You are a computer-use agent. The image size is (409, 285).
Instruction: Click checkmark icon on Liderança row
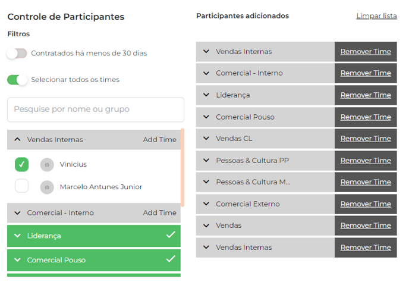coord(171,235)
